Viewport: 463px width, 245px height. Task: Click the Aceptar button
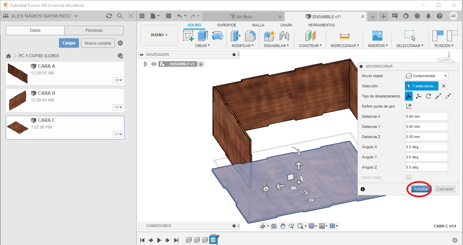[421, 189]
